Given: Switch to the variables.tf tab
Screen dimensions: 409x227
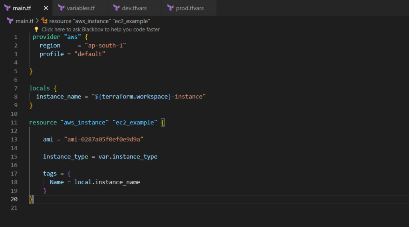Looking at the screenshot, I should (x=80, y=8).
